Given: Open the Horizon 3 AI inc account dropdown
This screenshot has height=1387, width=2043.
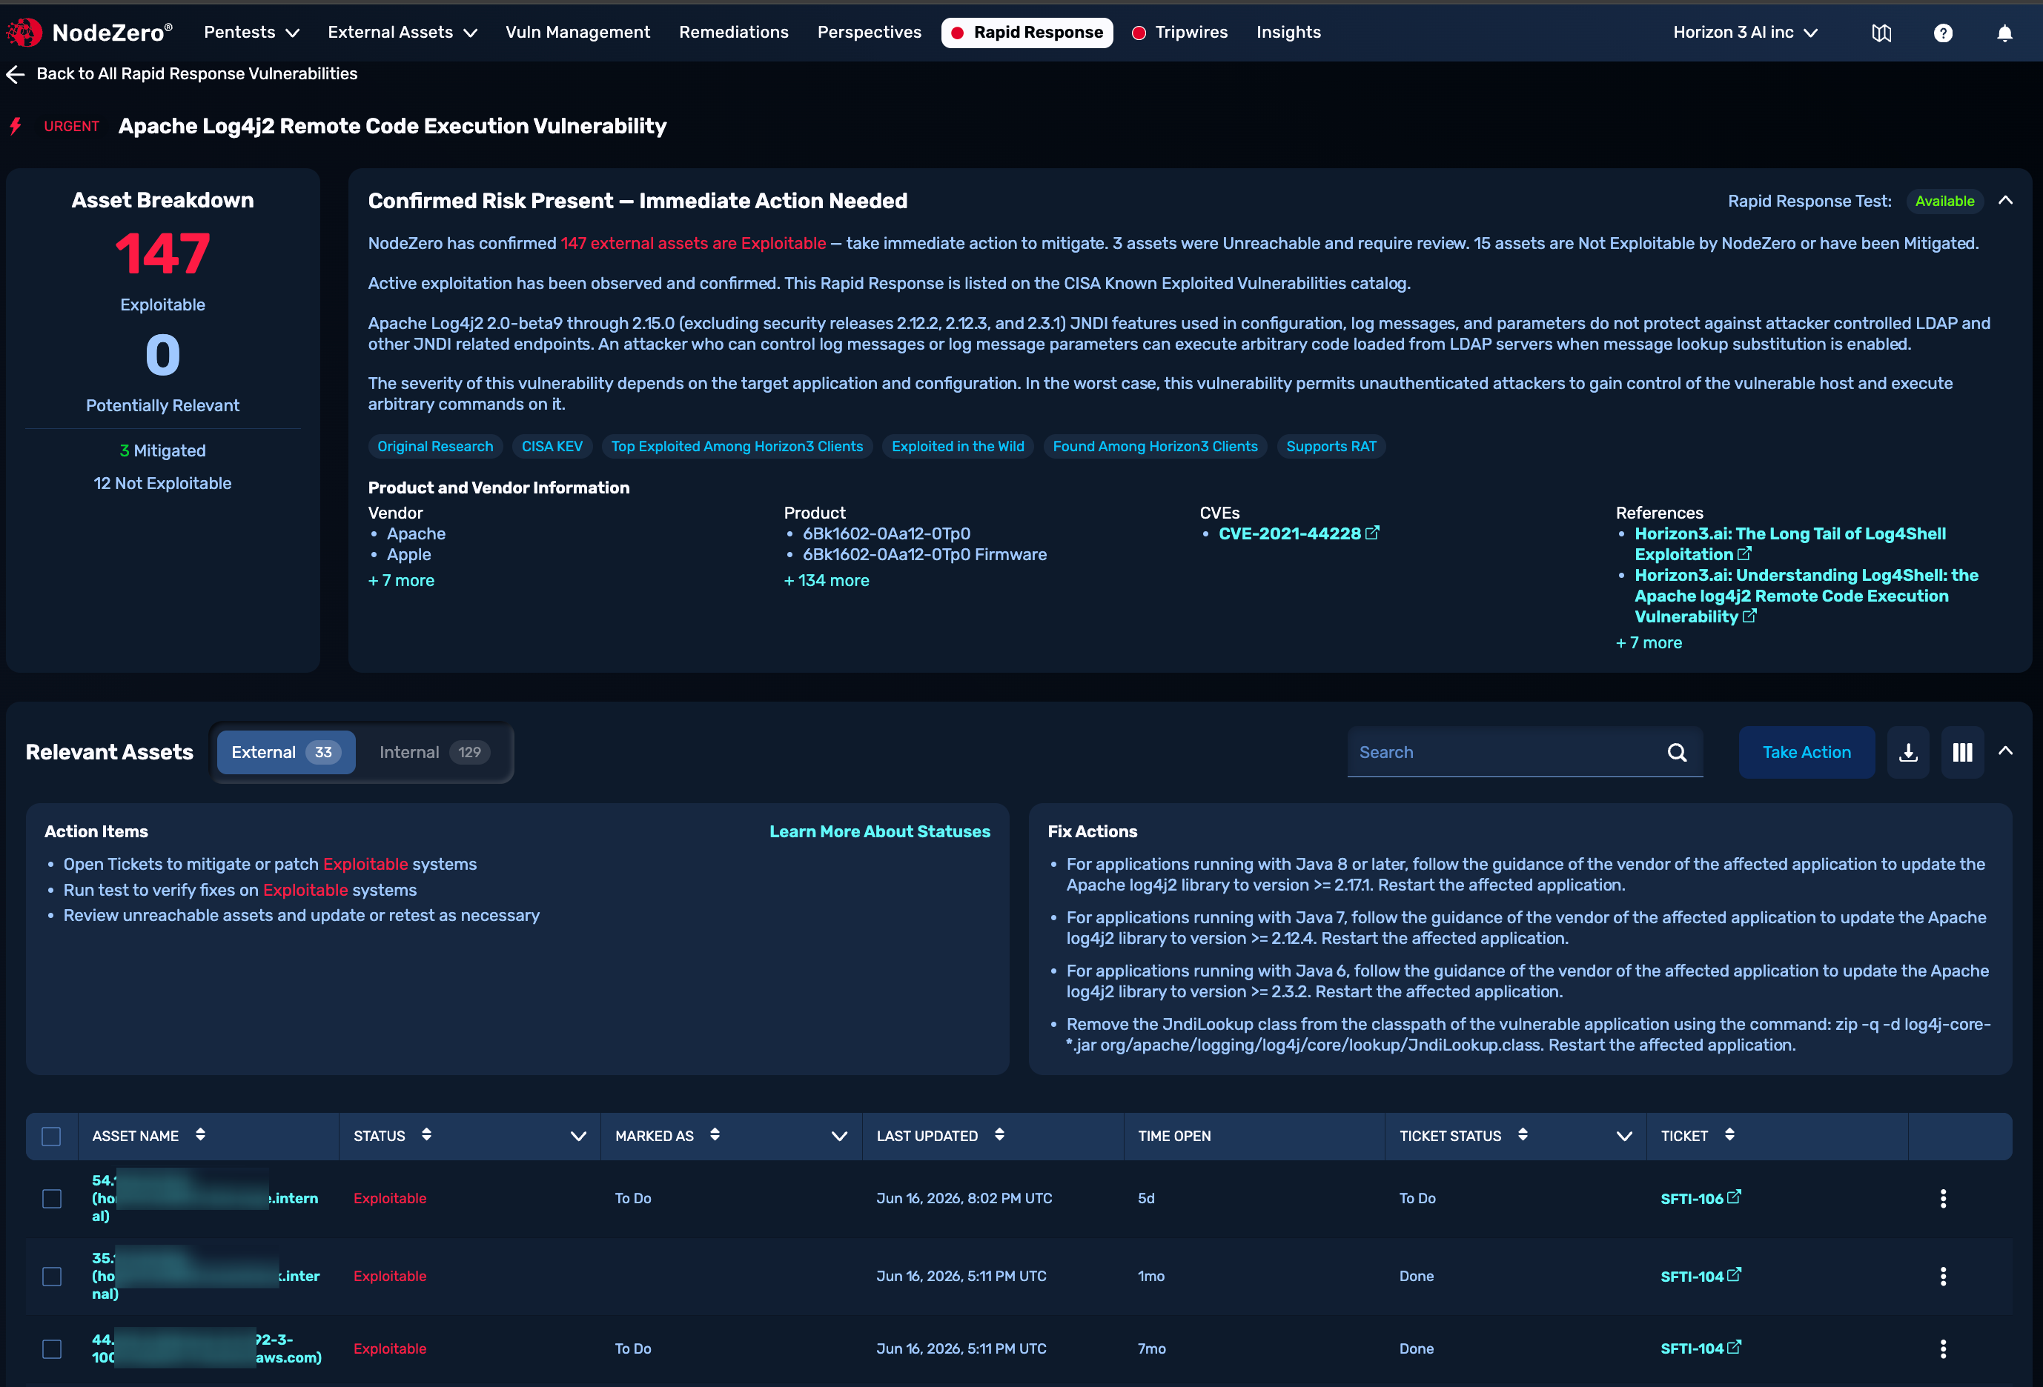Looking at the screenshot, I should point(1745,33).
